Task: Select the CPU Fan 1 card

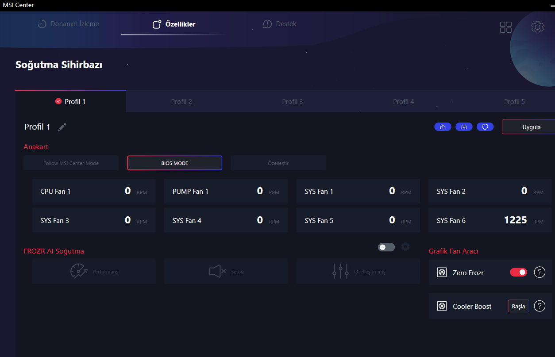Action: pos(94,191)
